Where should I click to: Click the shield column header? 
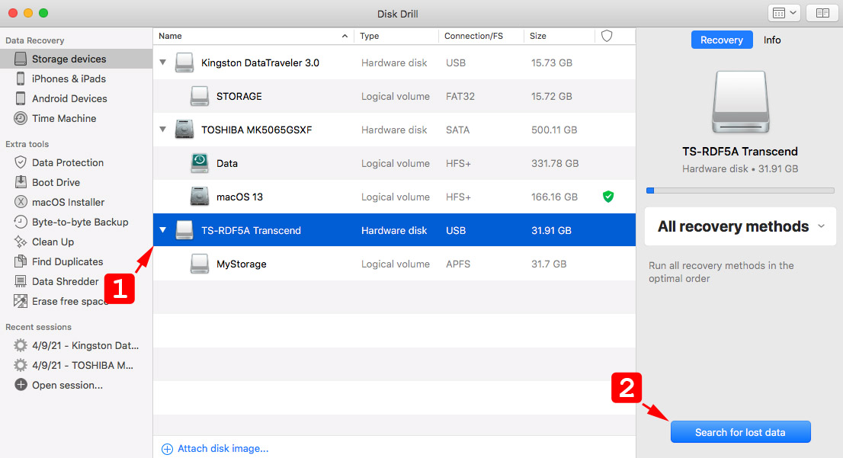(x=607, y=36)
